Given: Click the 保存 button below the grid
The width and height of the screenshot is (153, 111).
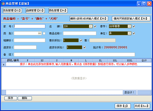Looking at the screenshot, I should pos(11,98).
